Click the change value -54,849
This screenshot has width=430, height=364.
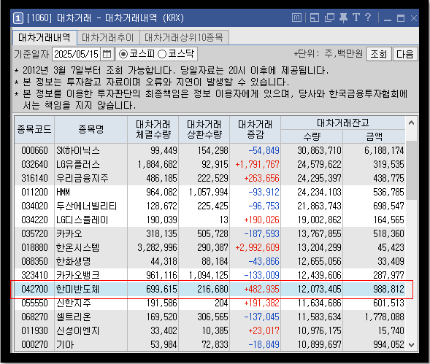click(x=264, y=150)
